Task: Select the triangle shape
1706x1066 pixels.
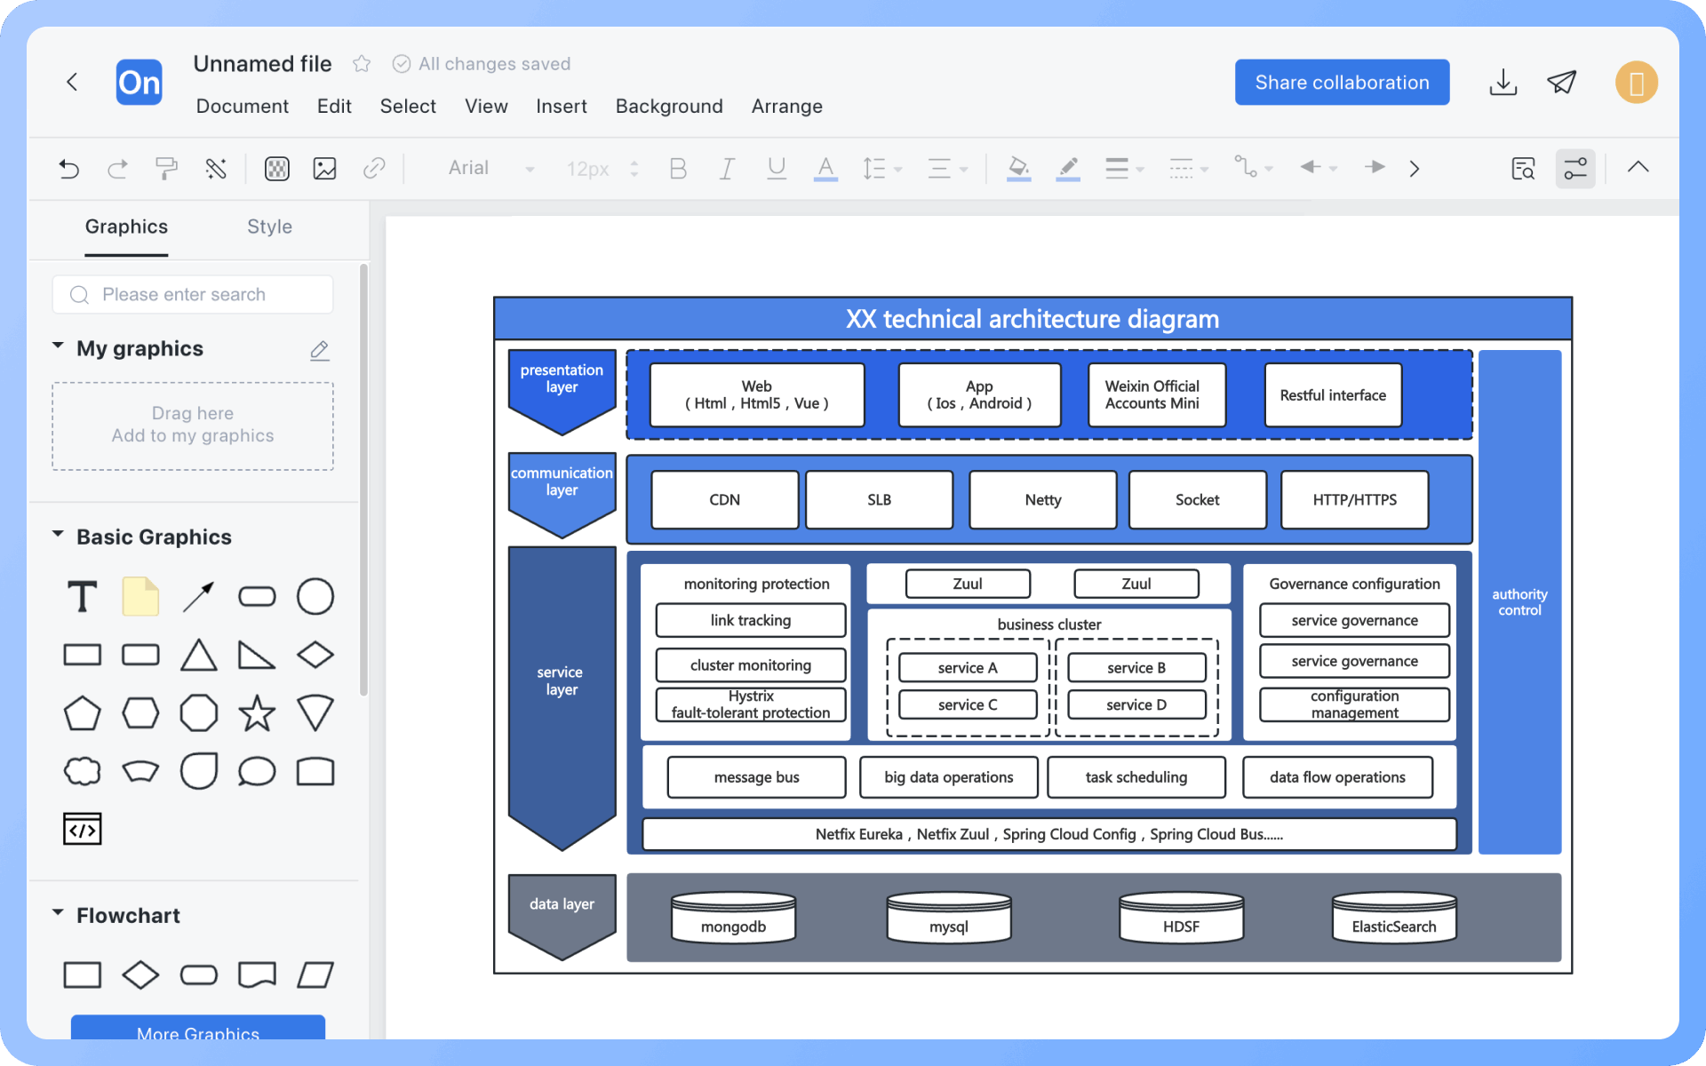Action: point(198,656)
